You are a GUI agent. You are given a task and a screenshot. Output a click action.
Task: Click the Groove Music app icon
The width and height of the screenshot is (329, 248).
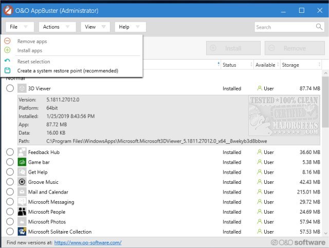pyautogui.click(x=22, y=182)
